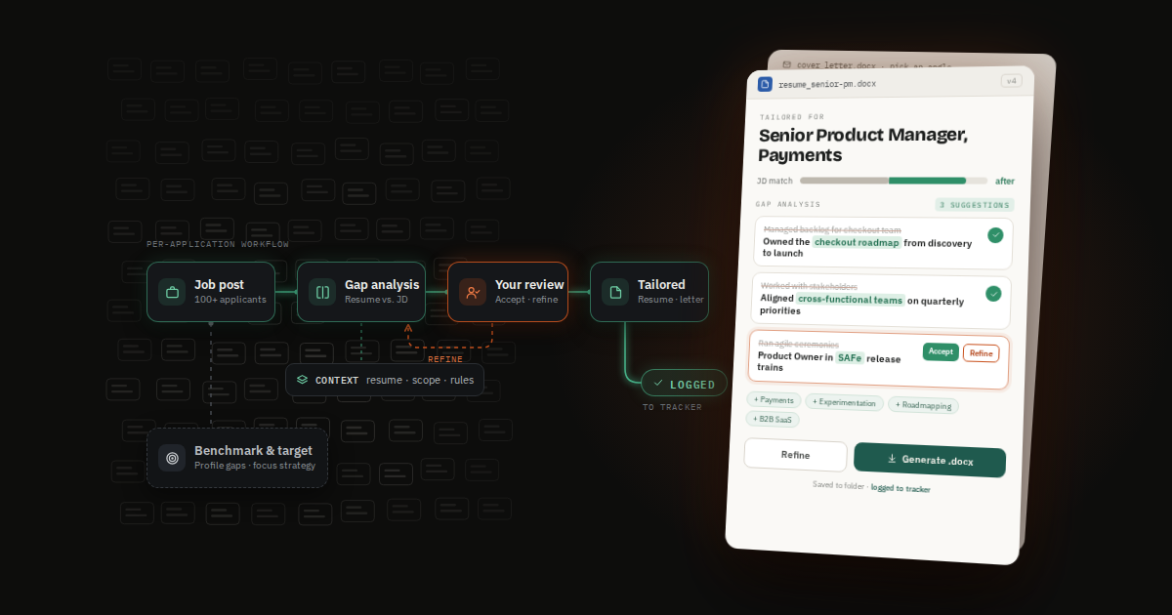Toggle the green check on checkout roadmap suggestion
1172x615 pixels.
995,235
